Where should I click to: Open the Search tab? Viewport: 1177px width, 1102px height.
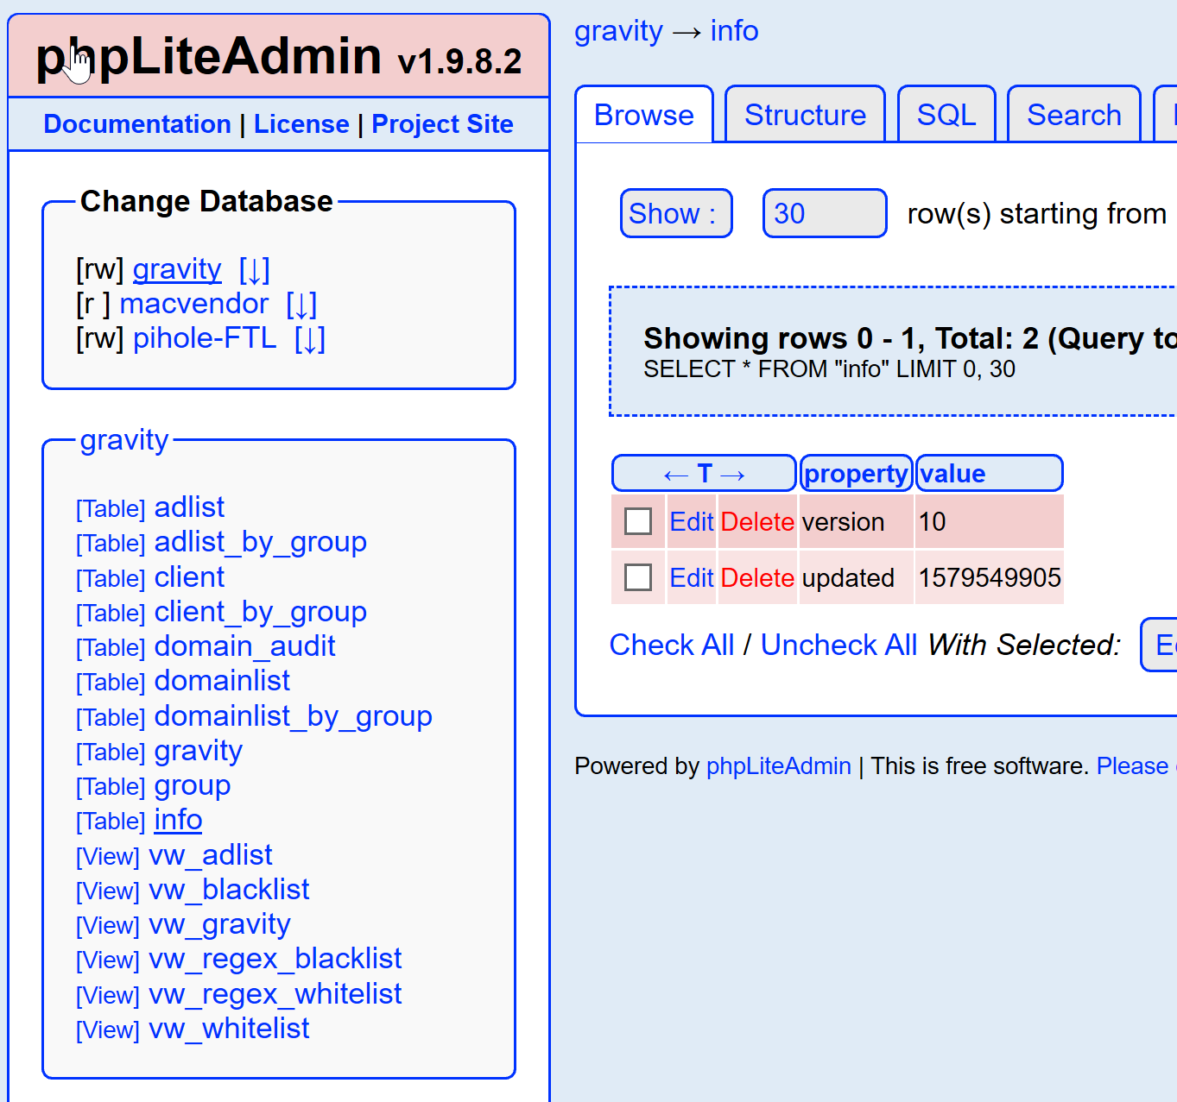coord(1074,115)
